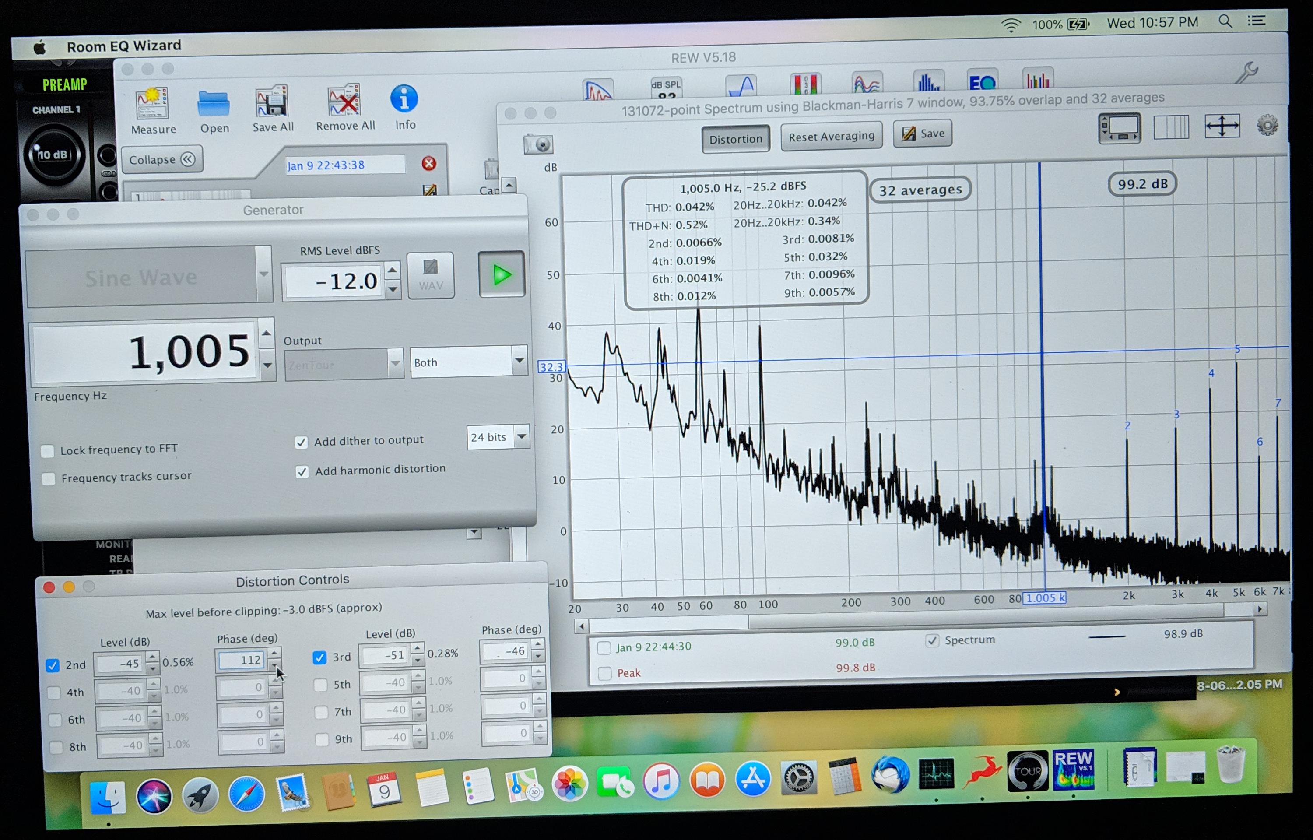Enable the 4th harmonic checkbox
Viewport: 1313px width, 840px height.
click(53, 692)
